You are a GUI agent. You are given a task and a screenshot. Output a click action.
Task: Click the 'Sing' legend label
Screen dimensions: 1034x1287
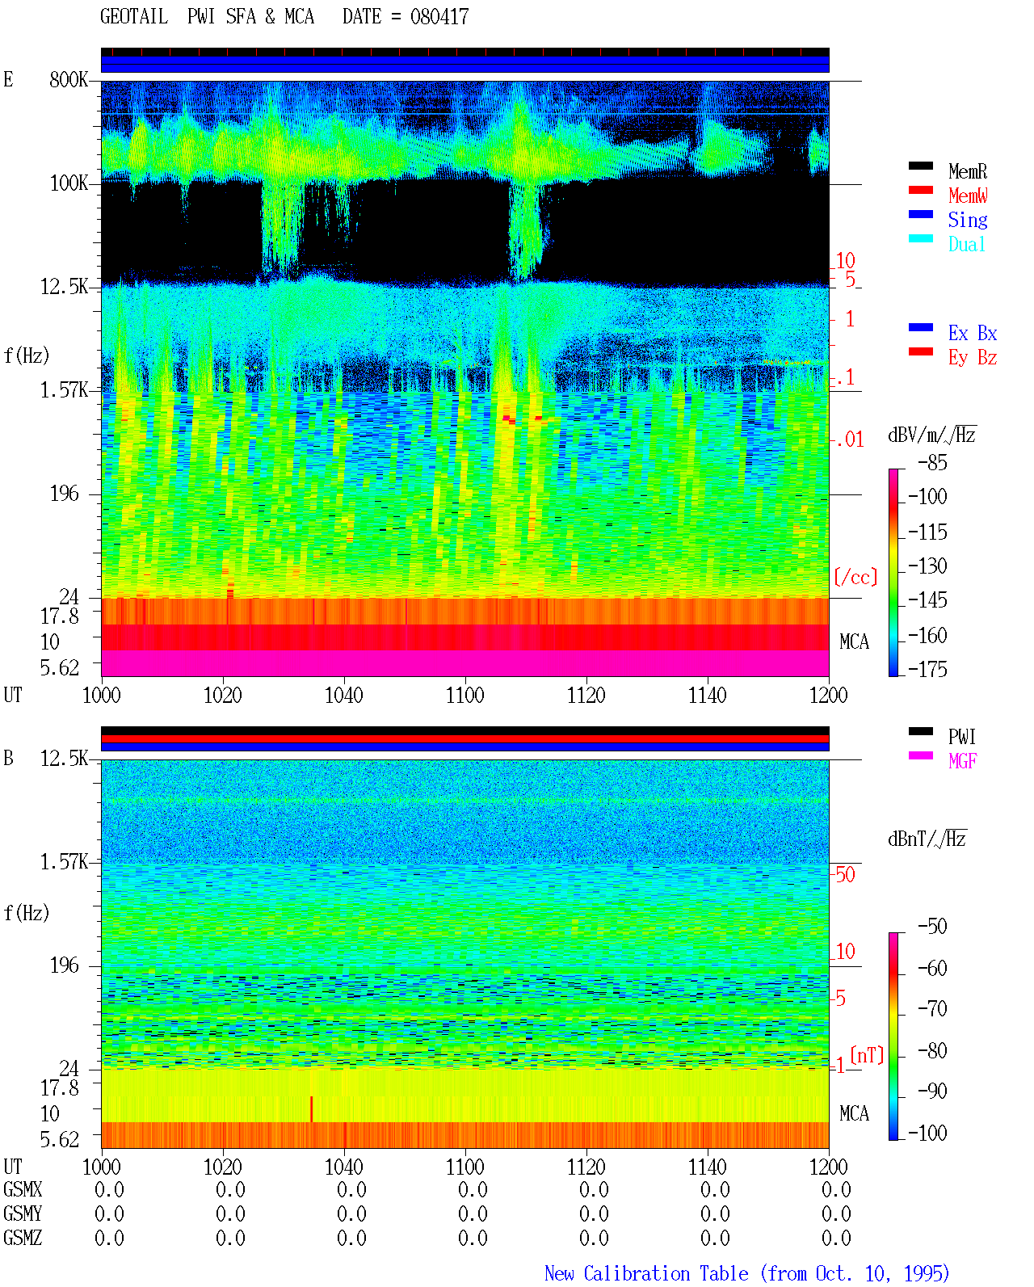pyautogui.click(x=968, y=220)
